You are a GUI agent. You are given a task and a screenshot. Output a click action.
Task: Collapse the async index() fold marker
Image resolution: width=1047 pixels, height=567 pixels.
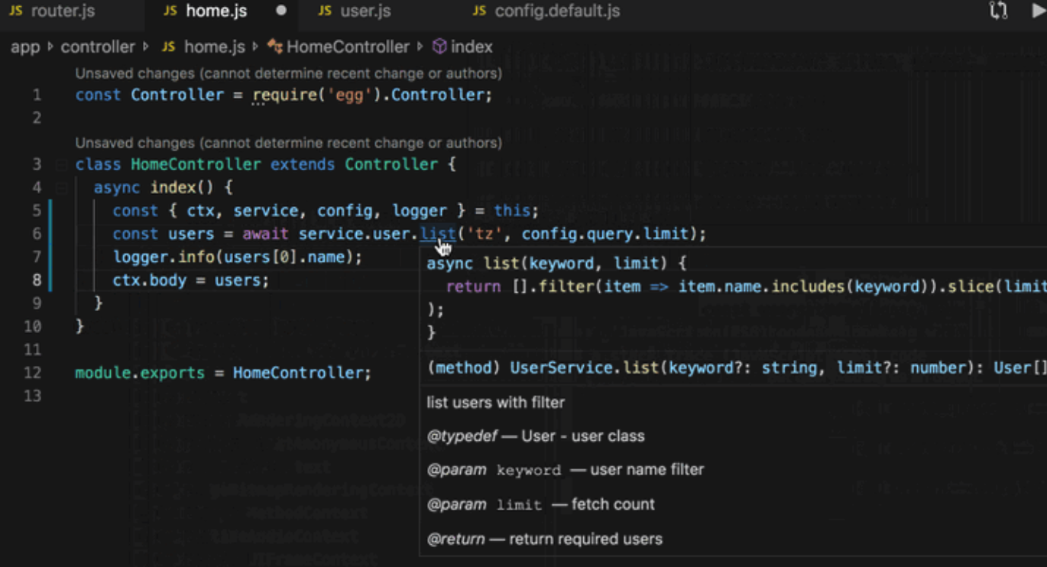[x=60, y=187]
